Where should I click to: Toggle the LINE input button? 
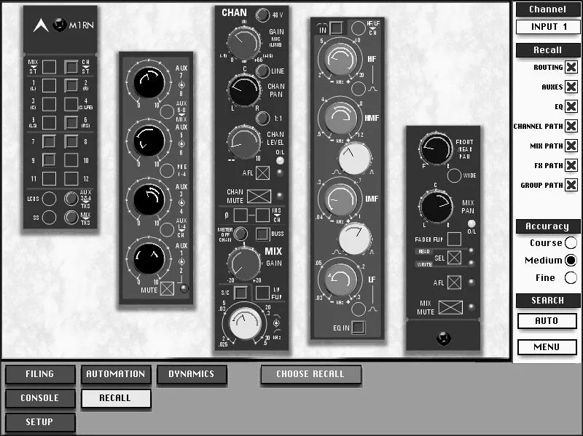pyautogui.click(x=262, y=71)
